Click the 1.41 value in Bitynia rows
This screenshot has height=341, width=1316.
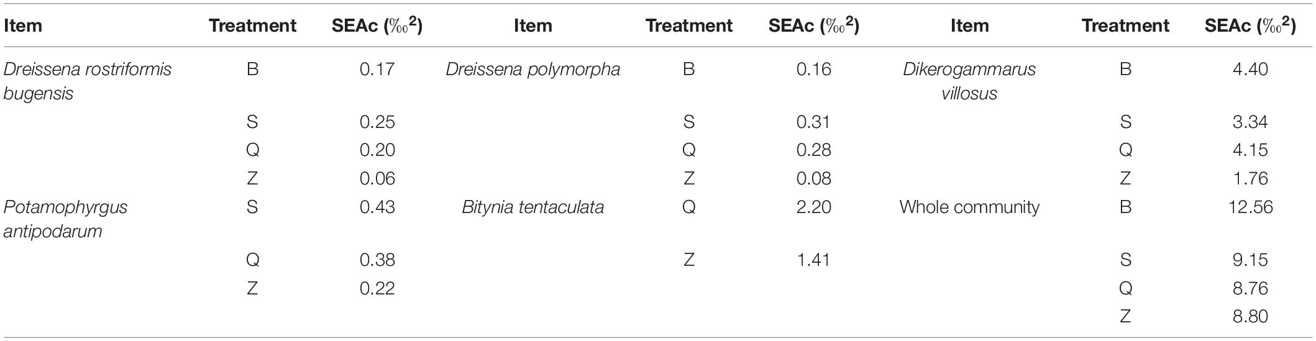814,260
